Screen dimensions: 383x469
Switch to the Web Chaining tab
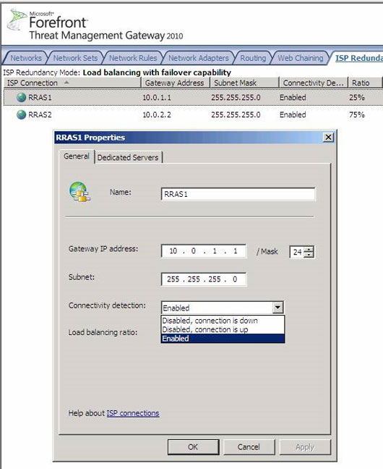[301, 58]
